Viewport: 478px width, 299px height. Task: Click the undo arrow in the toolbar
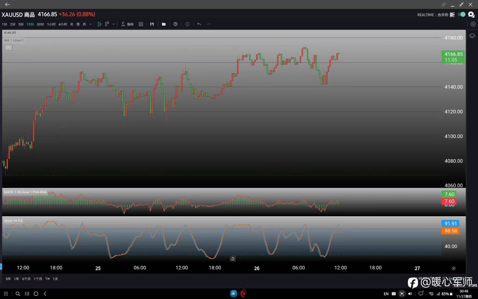[x=199, y=24]
